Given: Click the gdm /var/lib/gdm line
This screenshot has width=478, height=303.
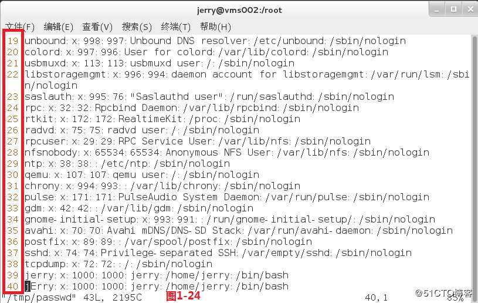Looking at the screenshot, I should [x=138, y=208].
